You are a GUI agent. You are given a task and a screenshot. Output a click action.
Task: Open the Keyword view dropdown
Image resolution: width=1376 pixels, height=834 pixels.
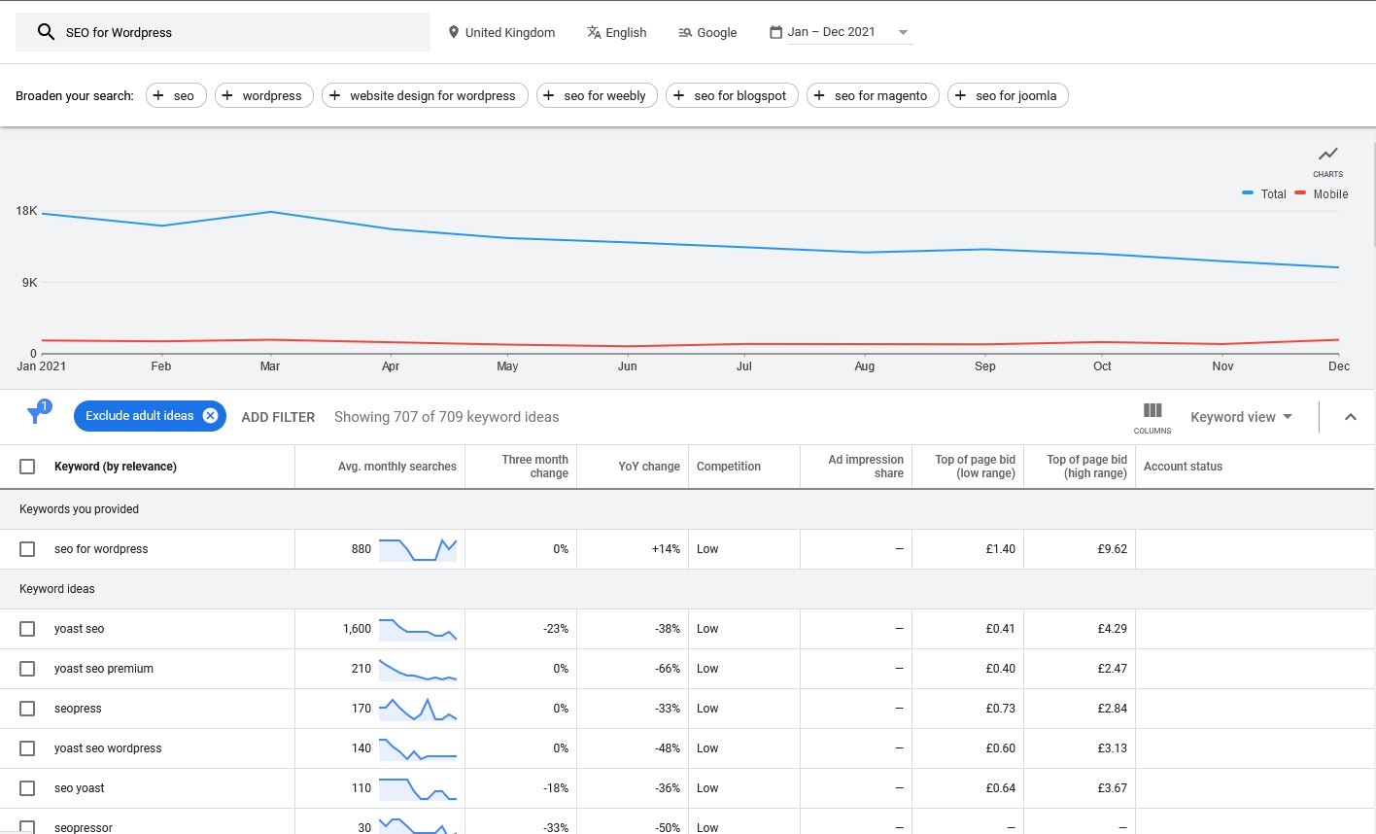(1241, 417)
